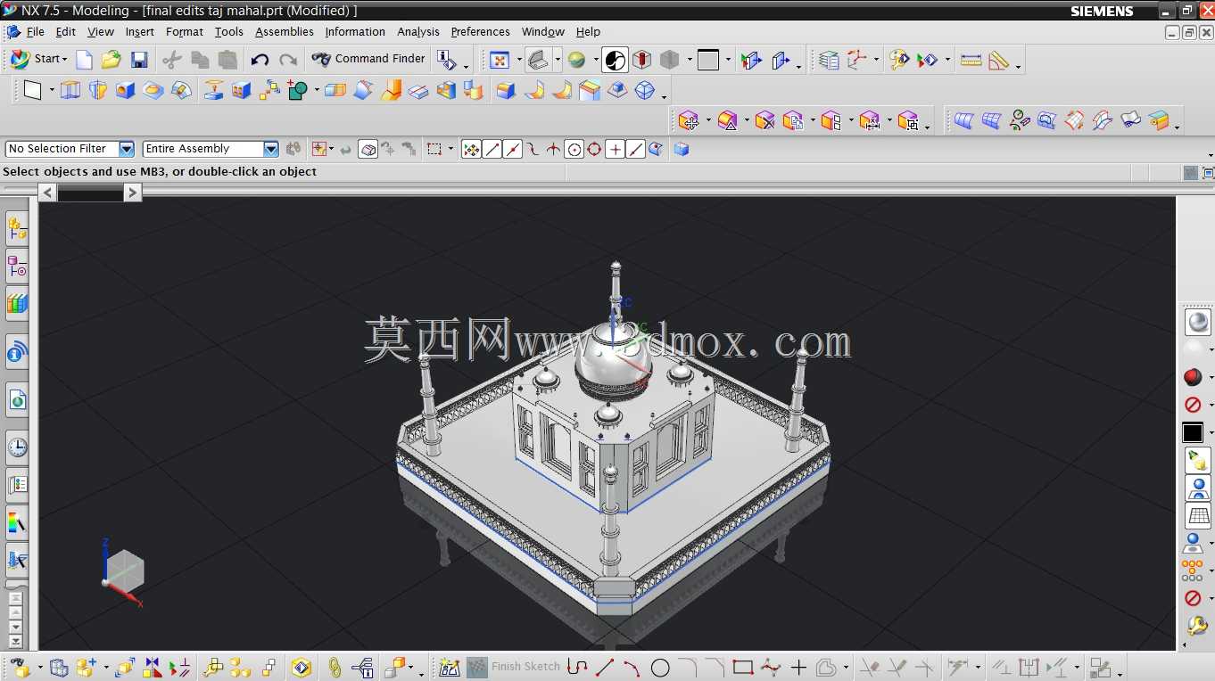Screen dimensions: 1215x681
Task: Open the Assembly Navigator sidebar tab
Action: pos(17,229)
